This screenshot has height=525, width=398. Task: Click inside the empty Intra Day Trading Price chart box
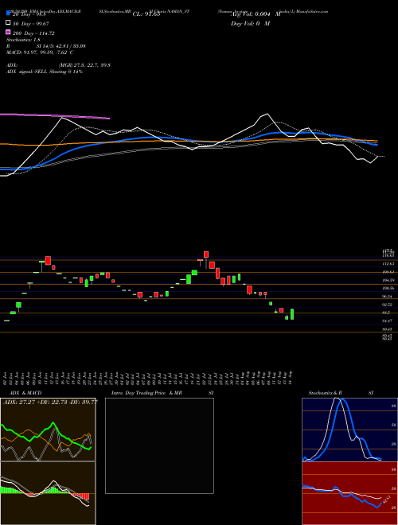click(x=159, y=445)
